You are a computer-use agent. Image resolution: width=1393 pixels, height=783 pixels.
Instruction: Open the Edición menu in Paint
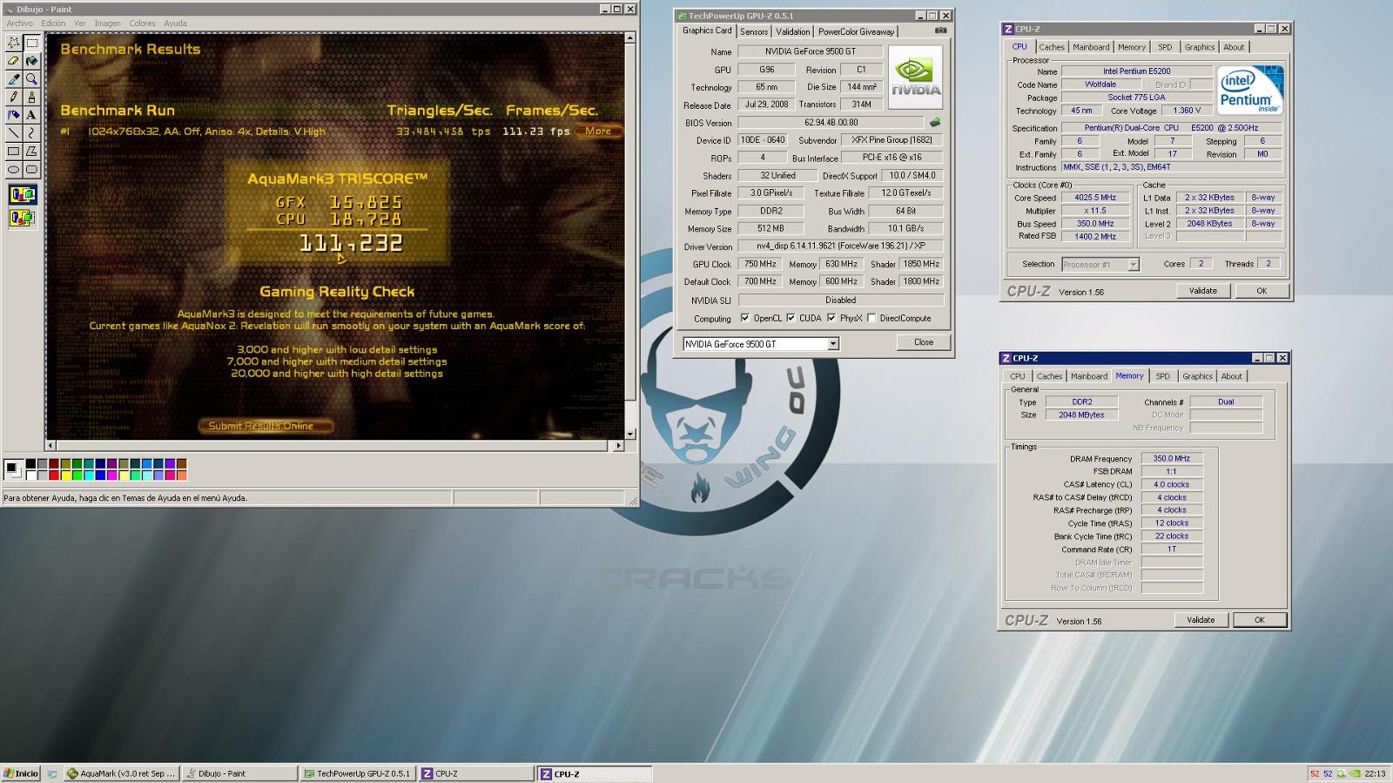coord(53,24)
